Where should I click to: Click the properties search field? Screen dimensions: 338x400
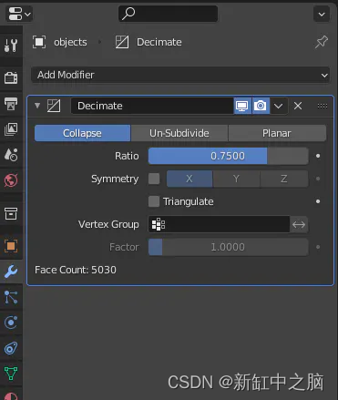[168, 14]
